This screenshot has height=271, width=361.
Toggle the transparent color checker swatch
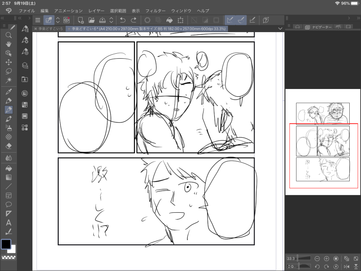coord(9,257)
